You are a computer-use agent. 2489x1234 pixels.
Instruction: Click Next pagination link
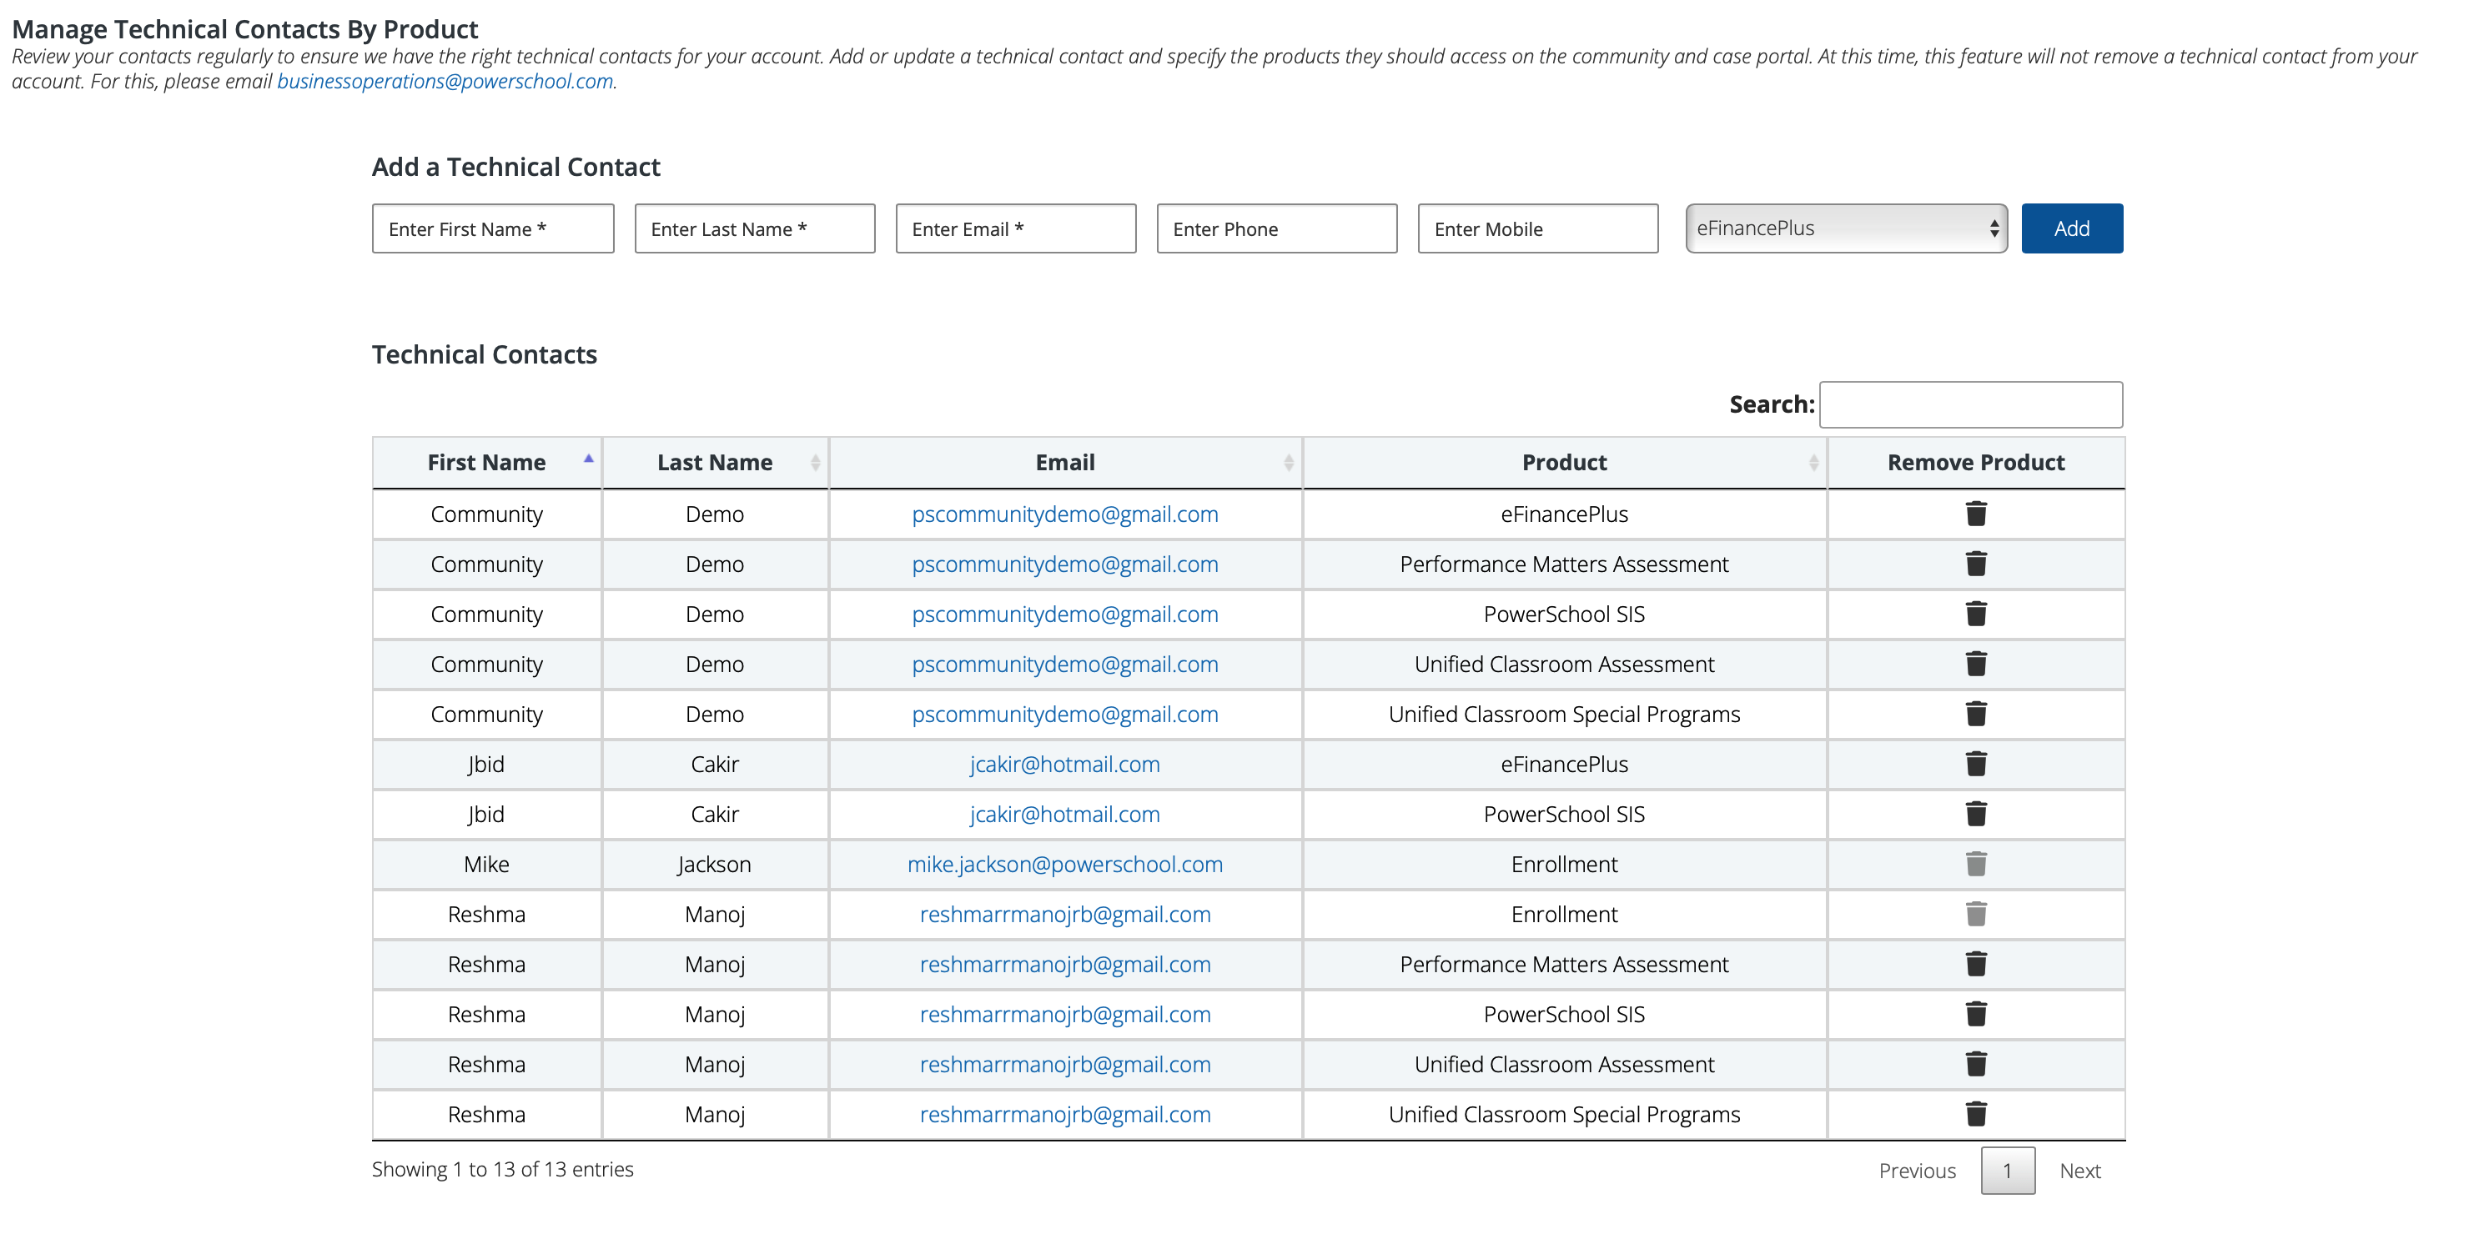click(2079, 1171)
